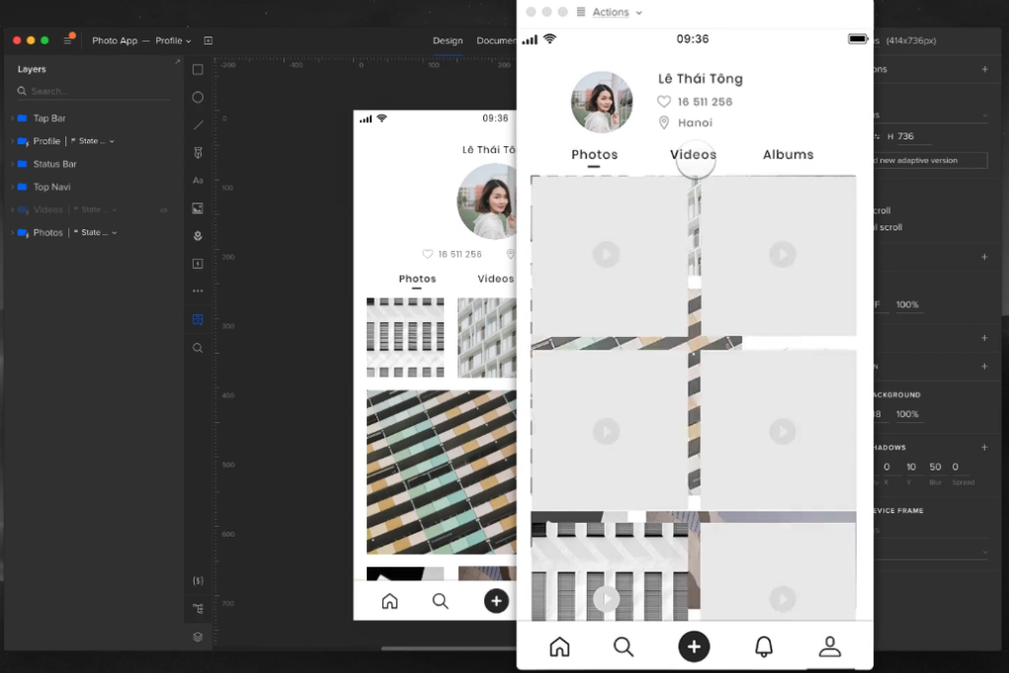Tap the bell notifications icon in preview

(x=763, y=646)
